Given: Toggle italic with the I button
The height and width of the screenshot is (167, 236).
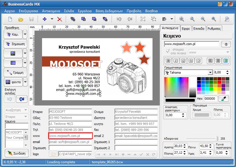Looking at the screenshot, I should tap(176, 61).
